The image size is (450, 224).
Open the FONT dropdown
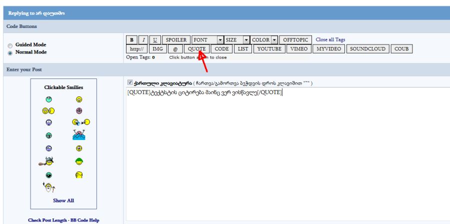pyautogui.click(x=207, y=40)
